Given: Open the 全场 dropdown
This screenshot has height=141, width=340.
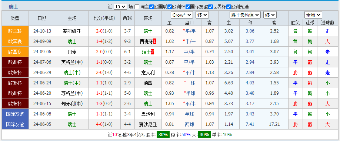Looking at the screenshot, I should click(x=313, y=15).
